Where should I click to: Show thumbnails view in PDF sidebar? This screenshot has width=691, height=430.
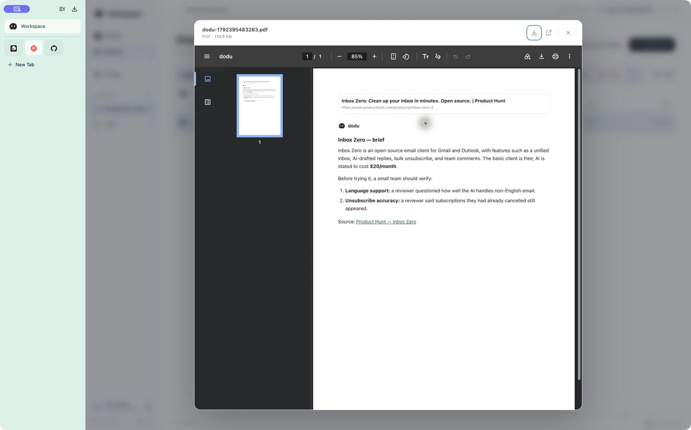pyautogui.click(x=208, y=79)
